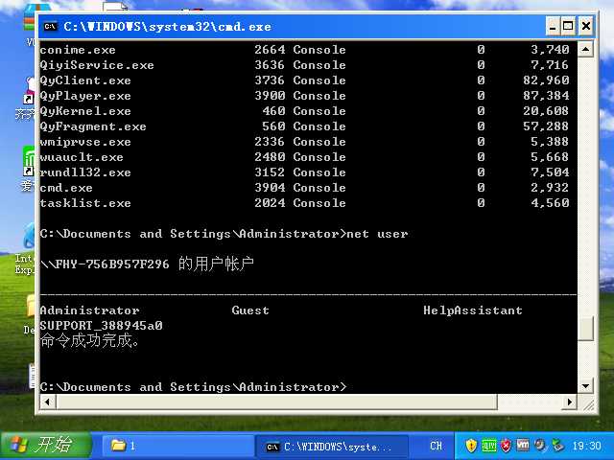
Task: Click the window title C:\WINDOWS\system32\cmd.exe
Action: (x=167, y=27)
